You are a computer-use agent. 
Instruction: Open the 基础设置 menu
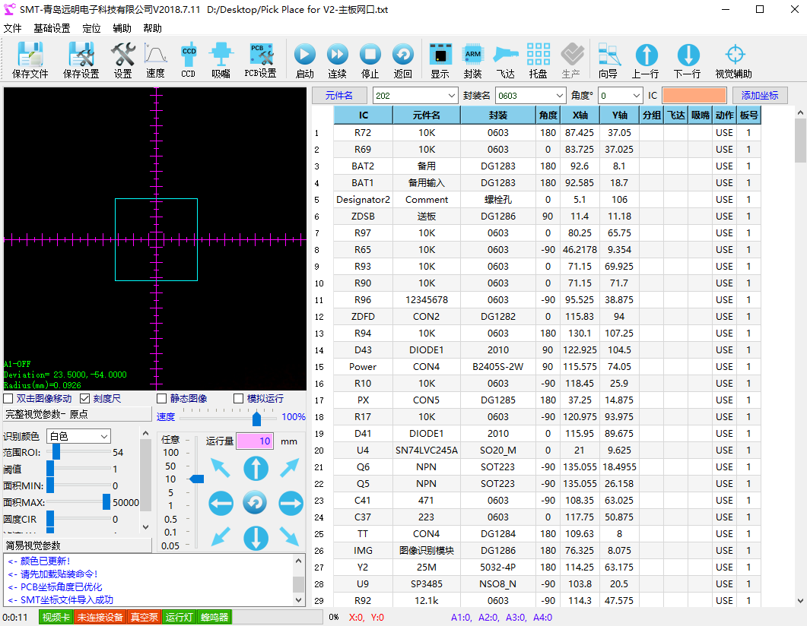(52, 28)
